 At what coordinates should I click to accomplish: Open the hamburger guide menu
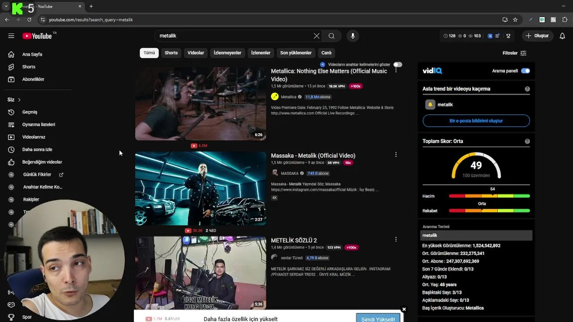click(11, 36)
